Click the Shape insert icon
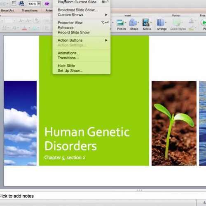Viewport: 206px width, 206px height. 133,23
